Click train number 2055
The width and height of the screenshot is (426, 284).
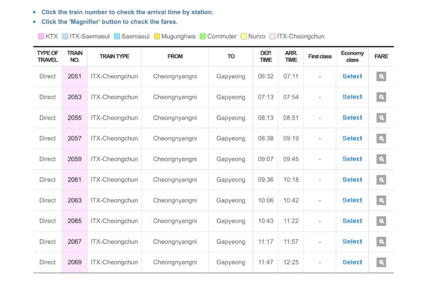[x=75, y=118]
